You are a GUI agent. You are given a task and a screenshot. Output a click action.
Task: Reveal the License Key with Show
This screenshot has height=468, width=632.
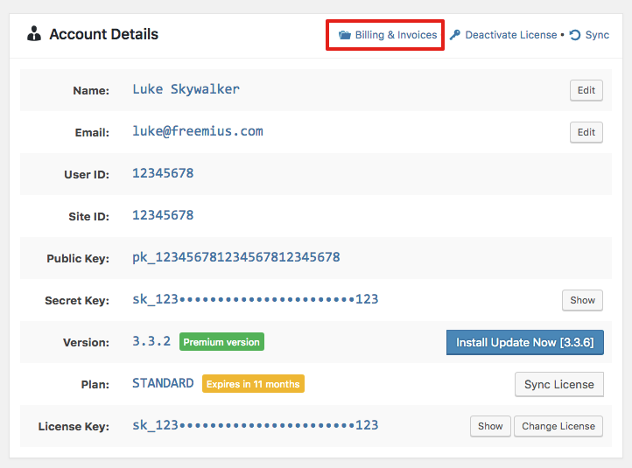[490, 426]
